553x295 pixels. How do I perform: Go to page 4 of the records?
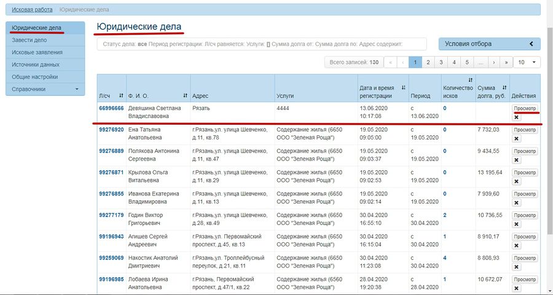pyautogui.click(x=454, y=62)
